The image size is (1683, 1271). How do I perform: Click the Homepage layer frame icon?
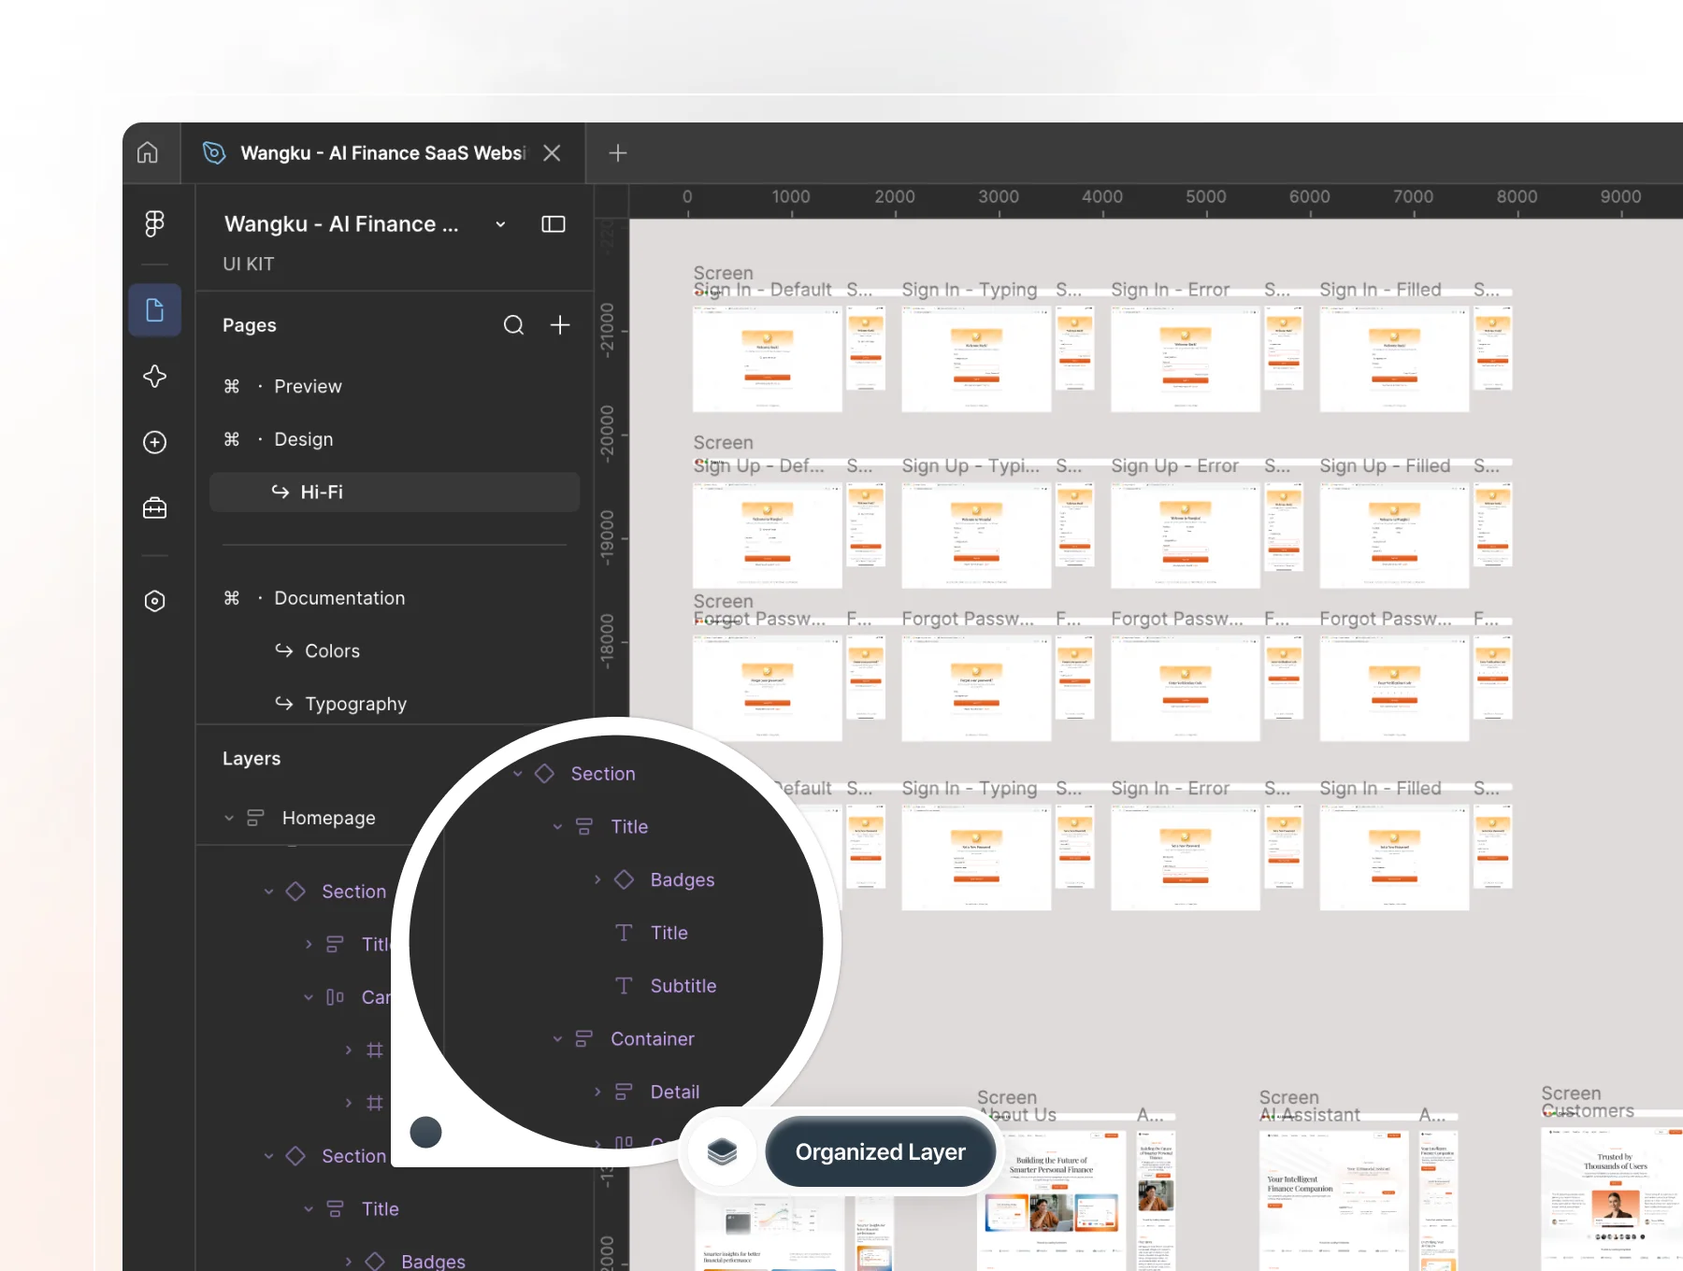255,818
